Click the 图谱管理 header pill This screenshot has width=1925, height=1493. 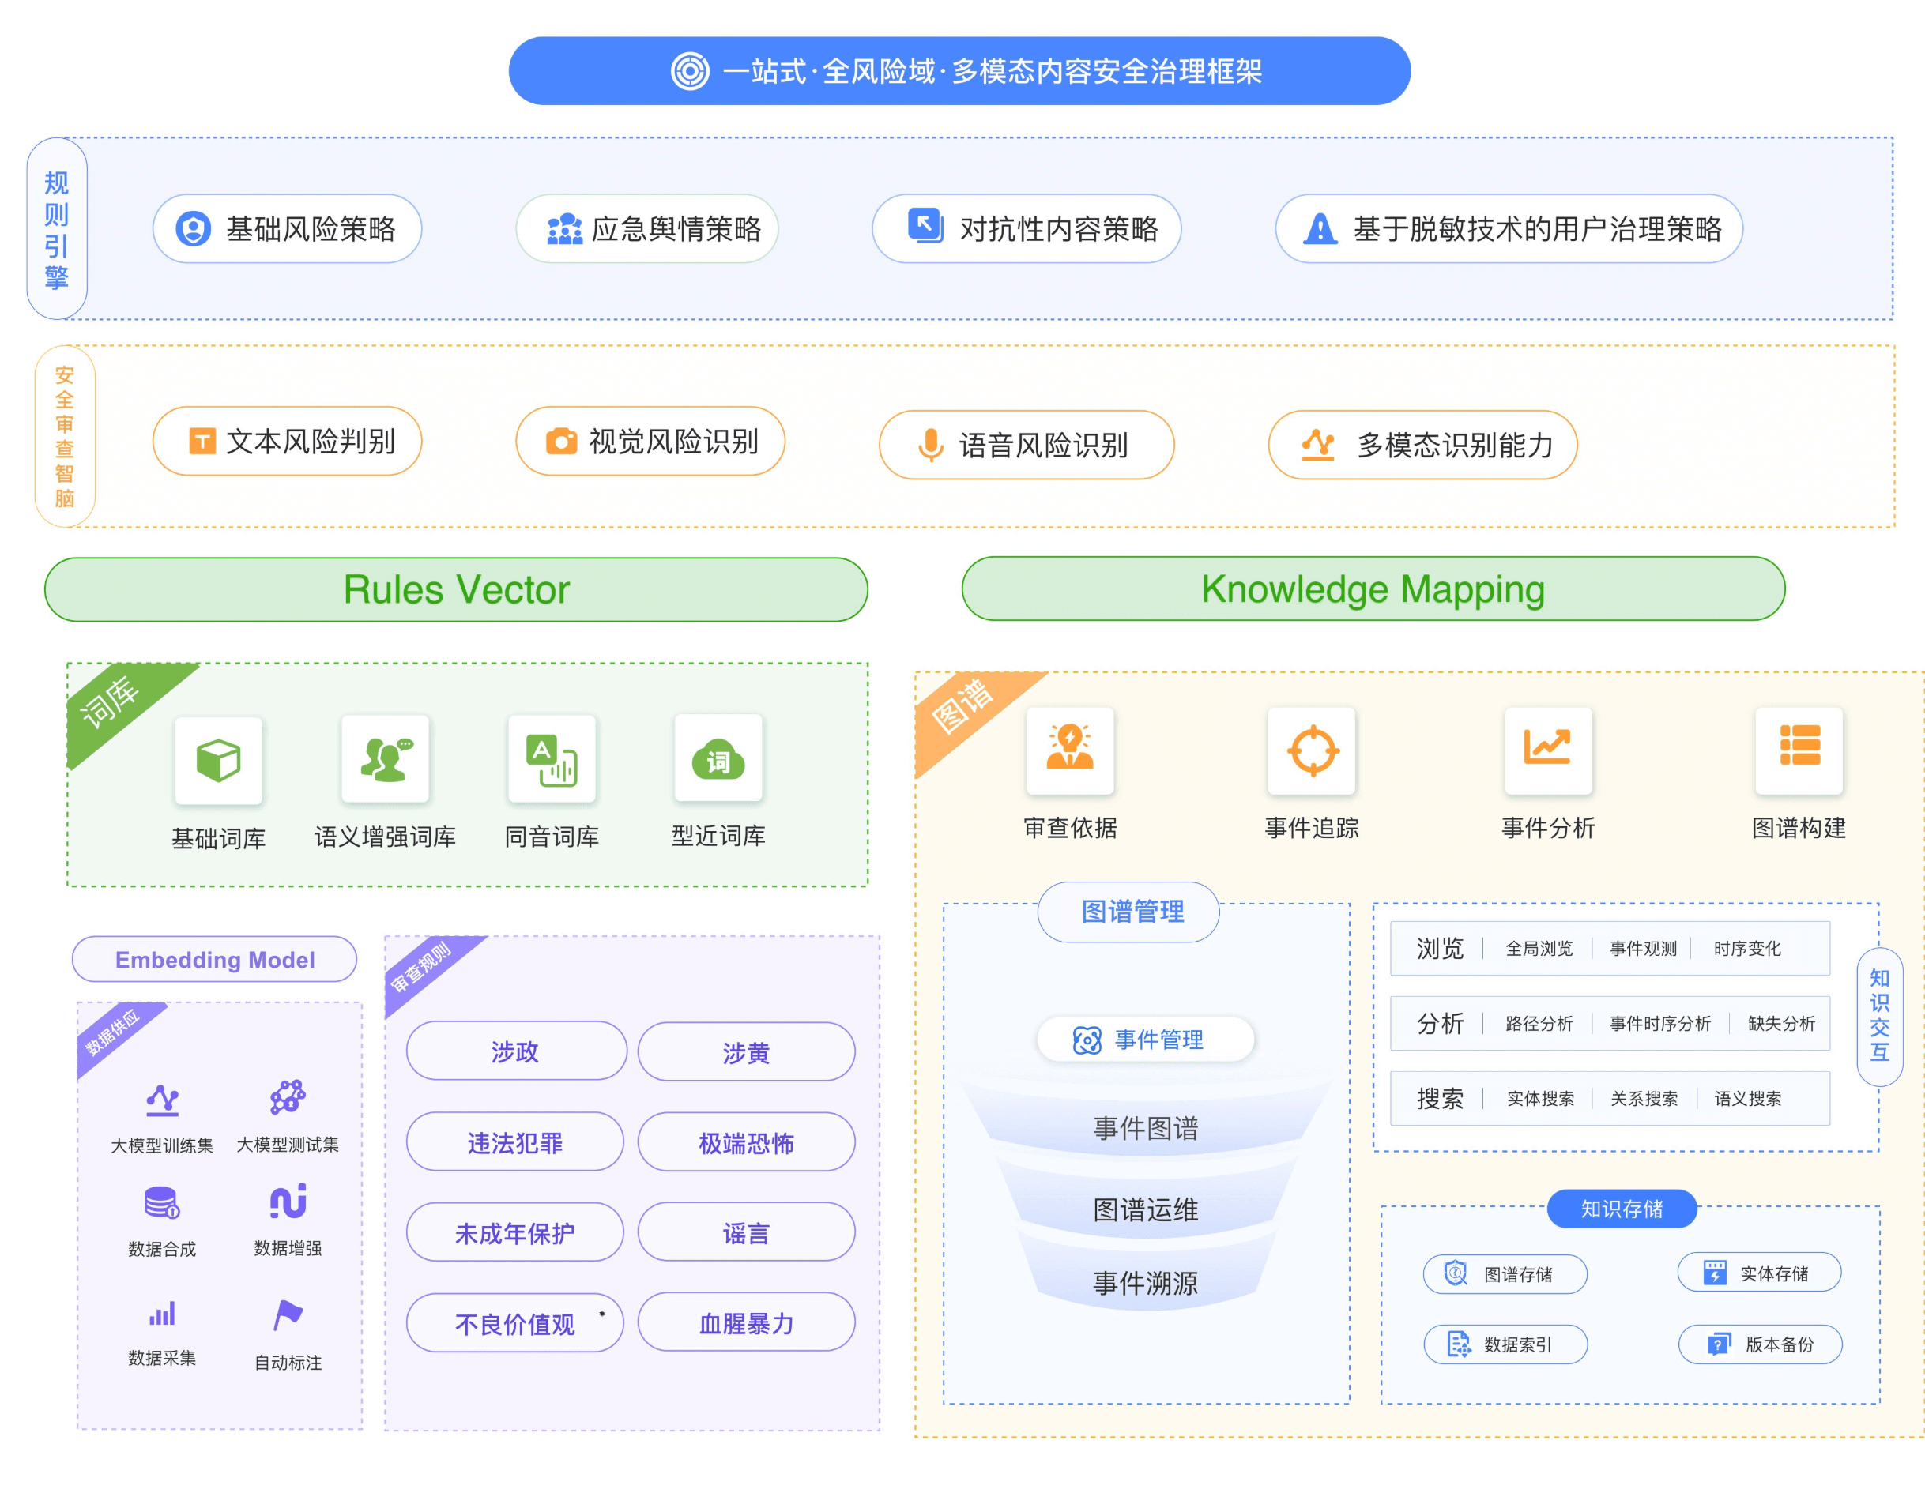click(x=1128, y=912)
